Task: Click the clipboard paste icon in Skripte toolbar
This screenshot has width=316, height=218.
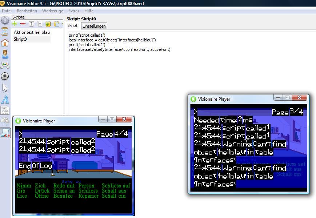Action: [x=56, y=24]
